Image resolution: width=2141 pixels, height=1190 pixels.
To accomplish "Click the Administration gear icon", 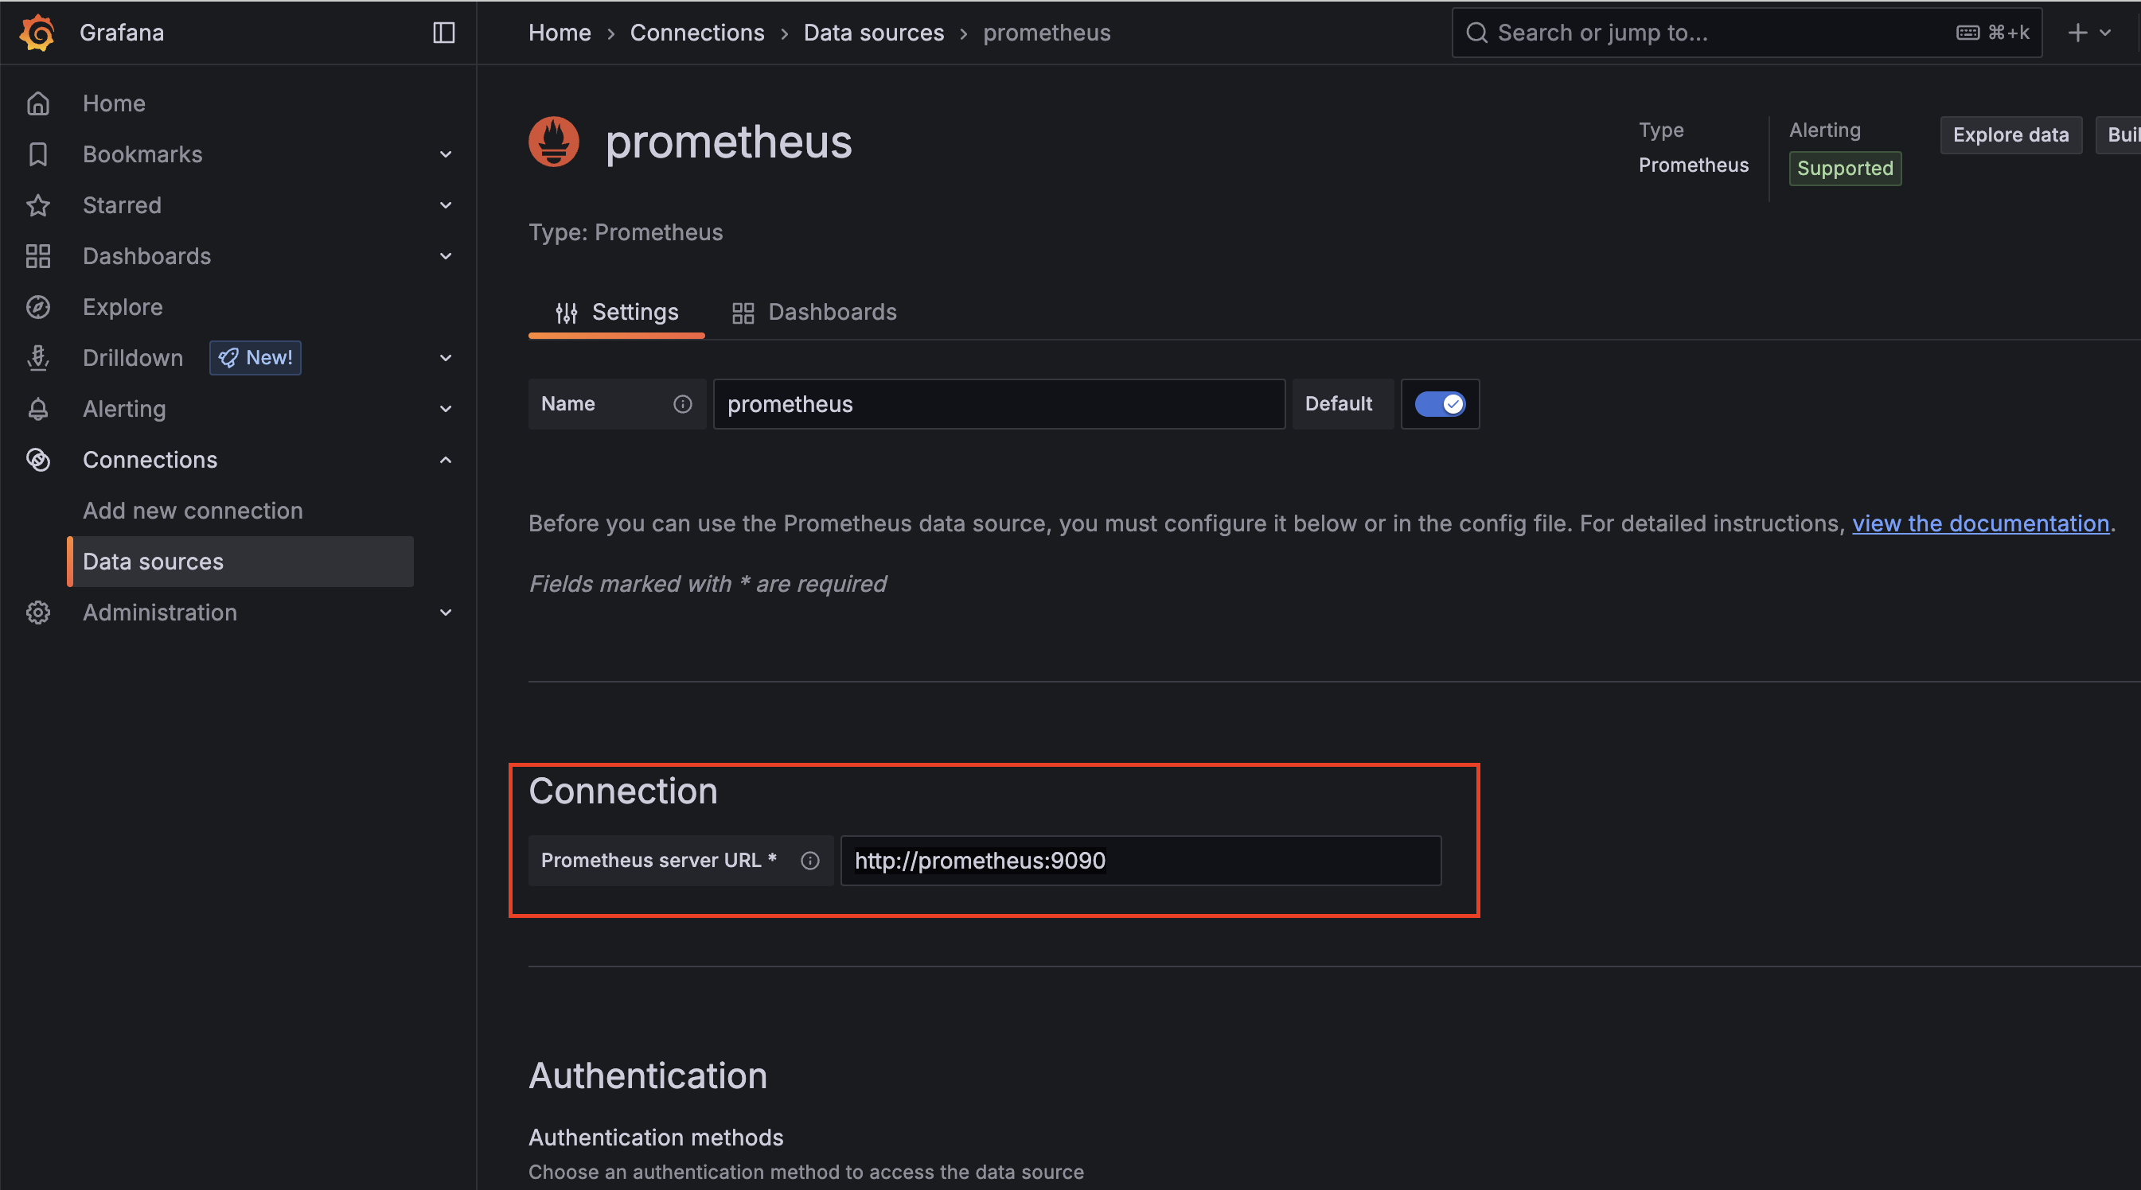I will (38, 612).
